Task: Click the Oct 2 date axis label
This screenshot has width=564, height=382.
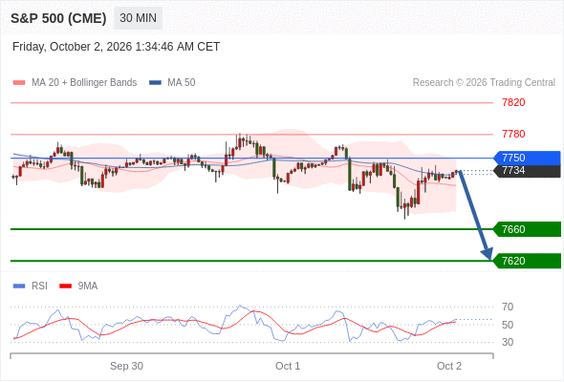Action: [449, 366]
